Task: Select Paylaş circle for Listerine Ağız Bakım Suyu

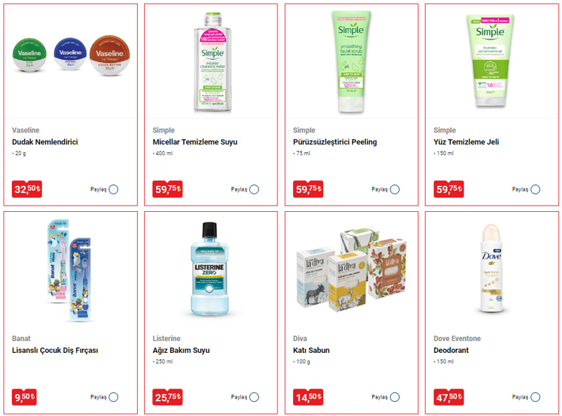Action: tap(254, 397)
